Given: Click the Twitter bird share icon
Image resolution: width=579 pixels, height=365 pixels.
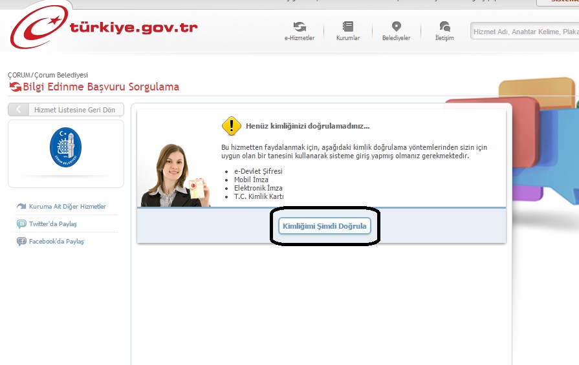Looking at the screenshot, I should click(21, 224).
